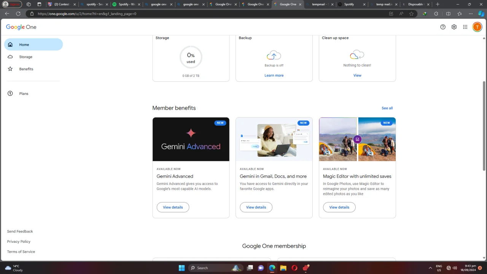Open Learn more under Backup
The width and height of the screenshot is (487, 274).
(274, 75)
